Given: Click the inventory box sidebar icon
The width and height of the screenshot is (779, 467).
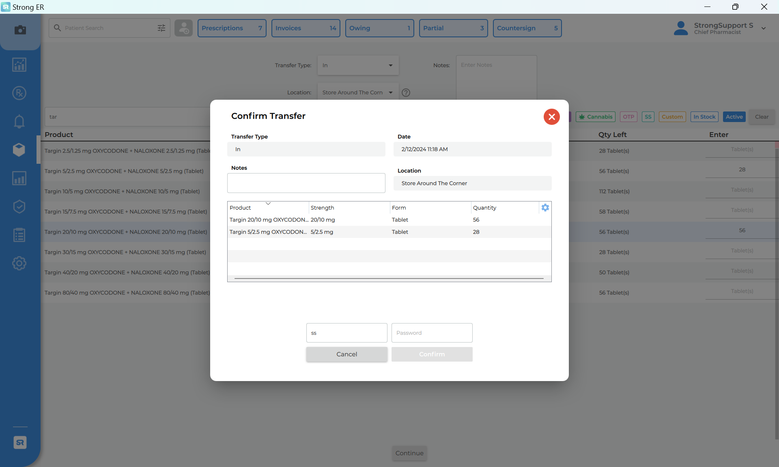Looking at the screenshot, I should pos(19,150).
